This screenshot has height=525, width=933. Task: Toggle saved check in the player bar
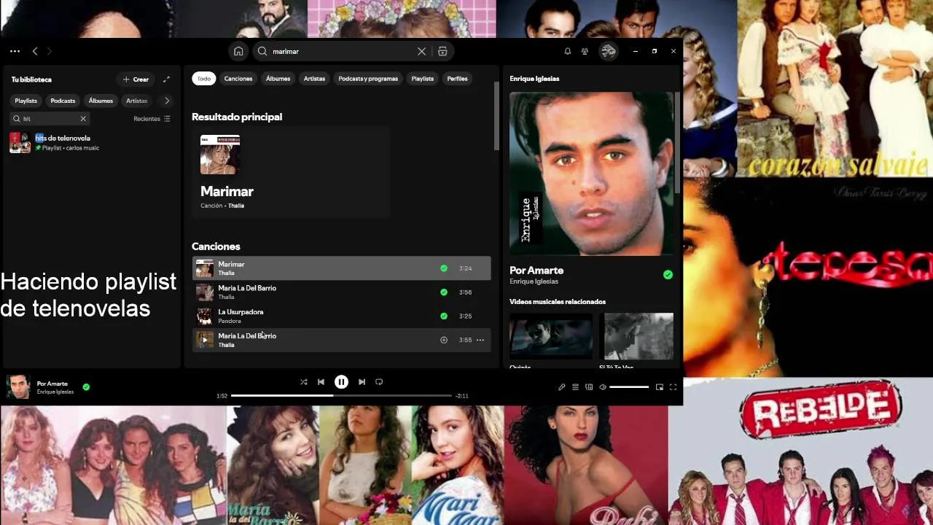pos(86,387)
